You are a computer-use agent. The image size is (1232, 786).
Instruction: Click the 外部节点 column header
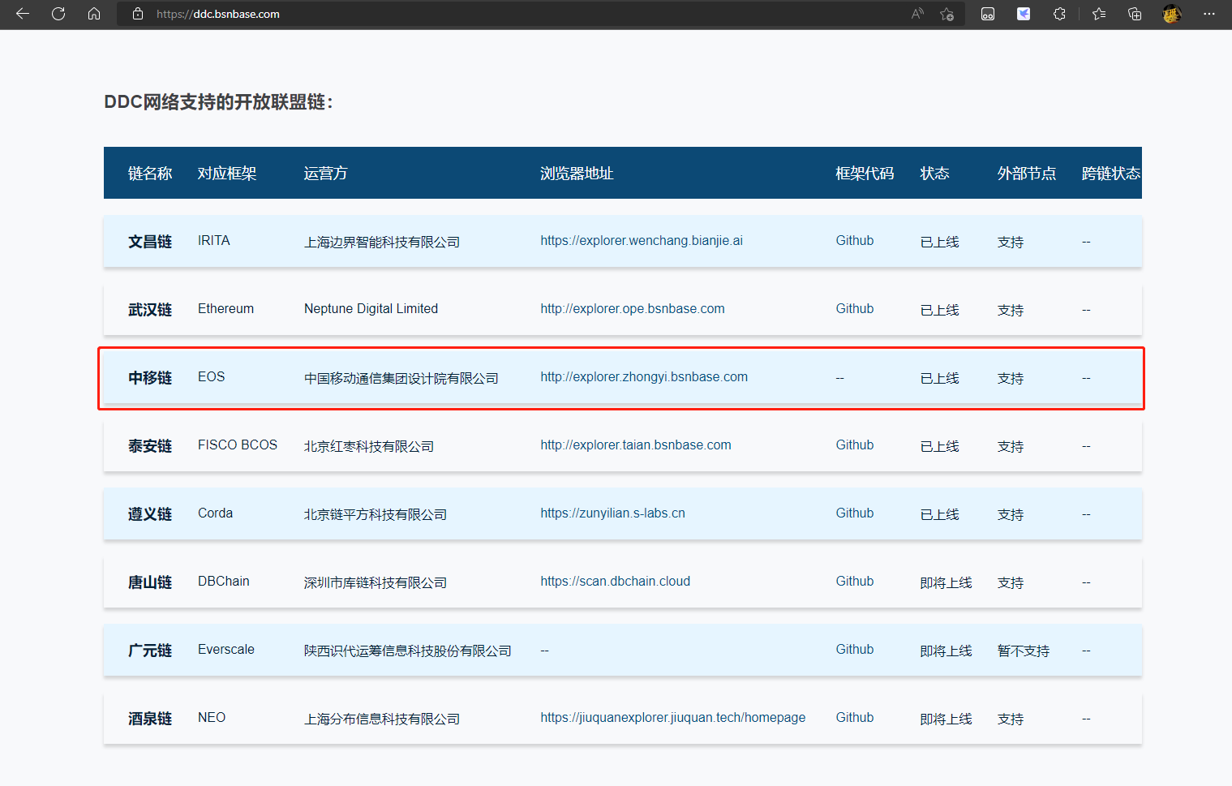[1027, 174]
